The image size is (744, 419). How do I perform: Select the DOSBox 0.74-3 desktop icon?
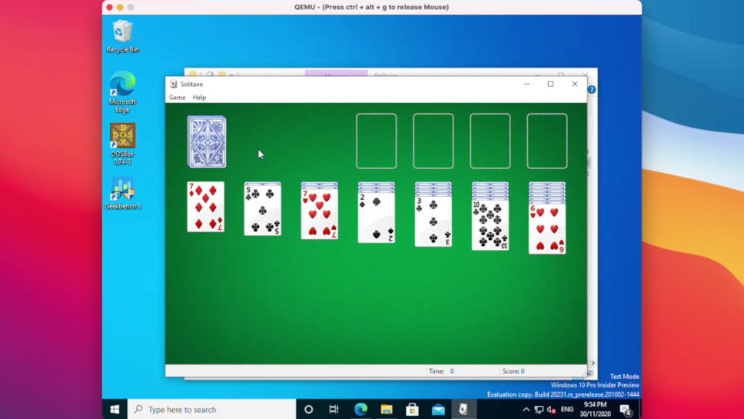tap(123, 143)
